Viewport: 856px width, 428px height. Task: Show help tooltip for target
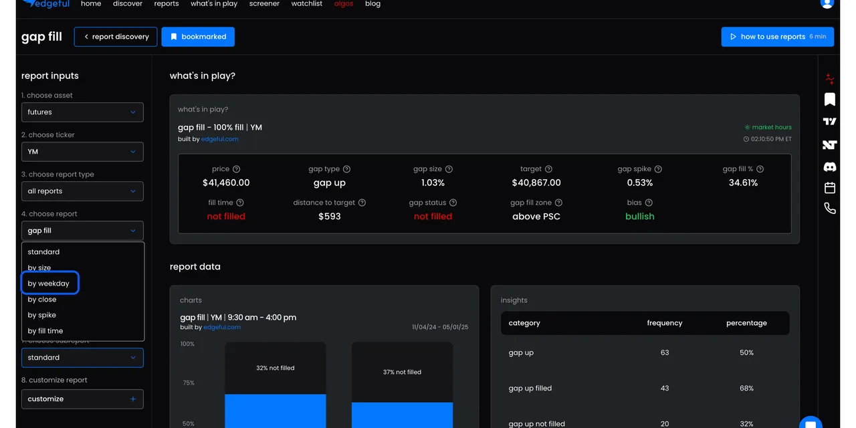[x=548, y=169]
